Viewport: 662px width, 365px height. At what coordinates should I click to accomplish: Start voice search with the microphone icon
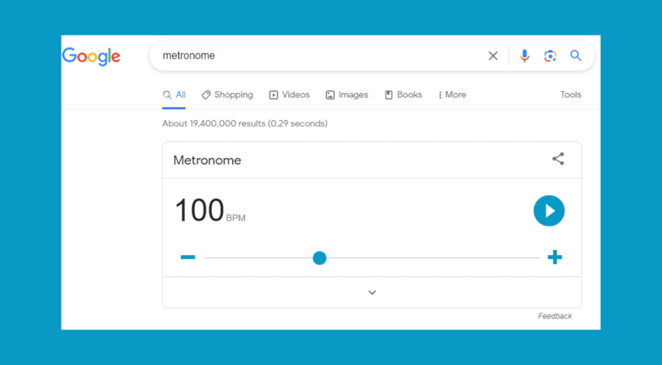click(524, 56)
